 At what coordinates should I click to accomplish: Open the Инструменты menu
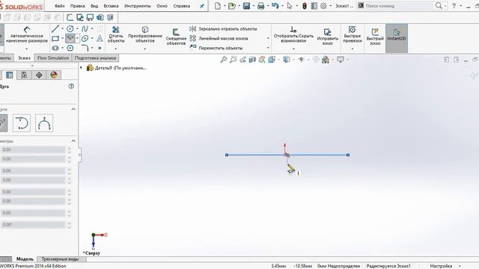pos(138,6)
